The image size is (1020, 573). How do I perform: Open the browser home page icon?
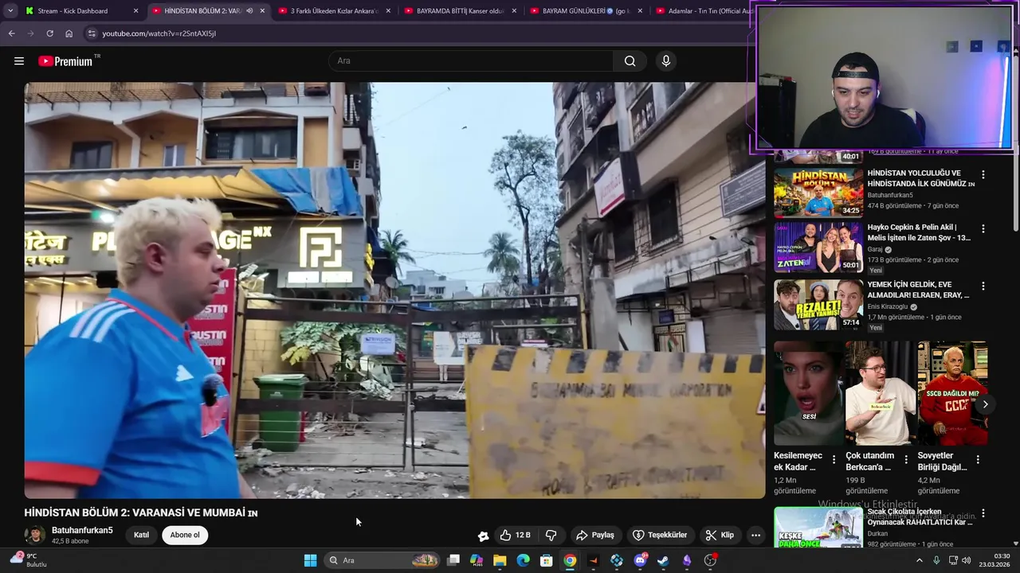pos(69,33)
